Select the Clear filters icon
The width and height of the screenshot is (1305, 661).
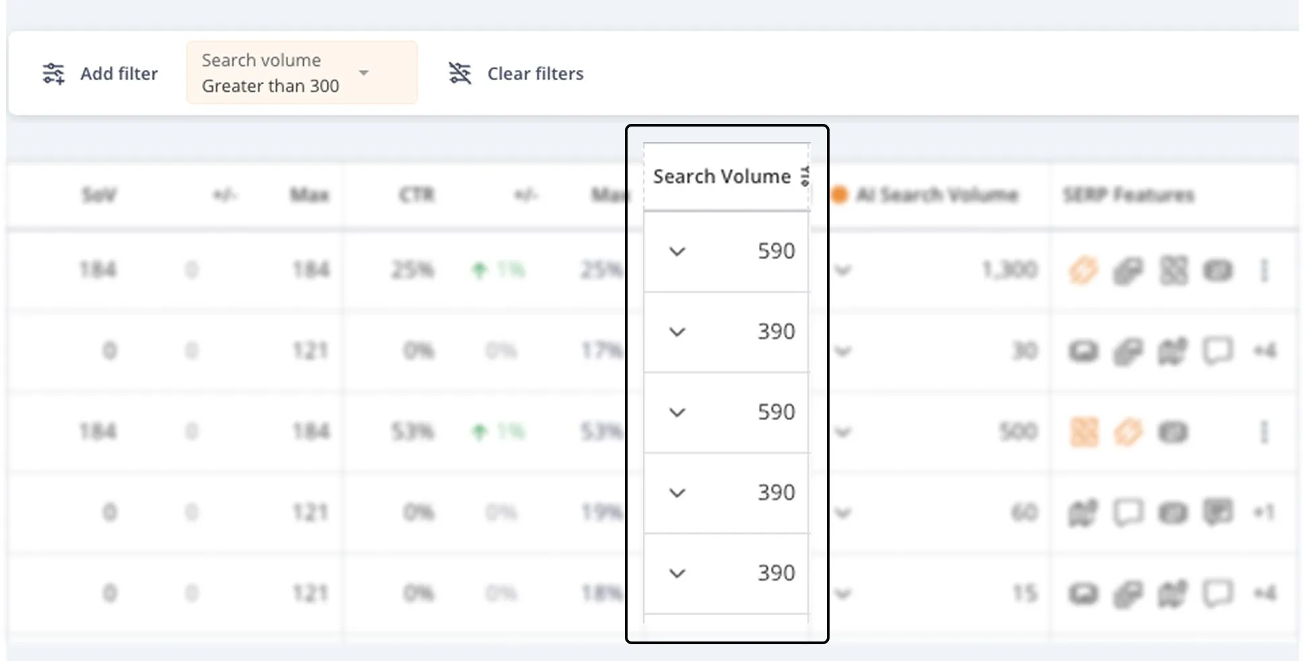pyautogui.click(x=461, y=73)
